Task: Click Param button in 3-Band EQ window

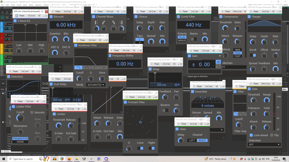Action: click(x=22, y=16)
